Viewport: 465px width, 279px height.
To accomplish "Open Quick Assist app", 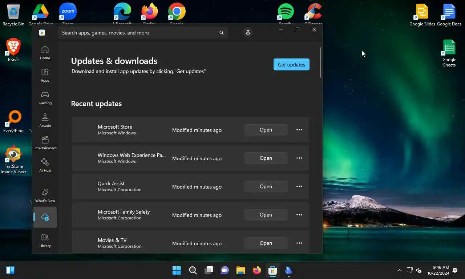I will tap(266, 186).
